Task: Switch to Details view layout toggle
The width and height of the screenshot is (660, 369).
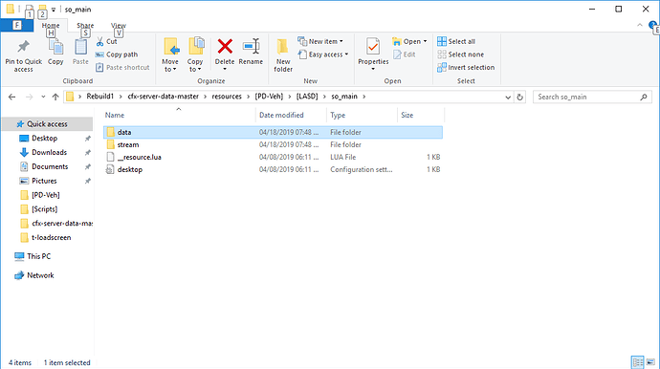Action: click(638, 362)
